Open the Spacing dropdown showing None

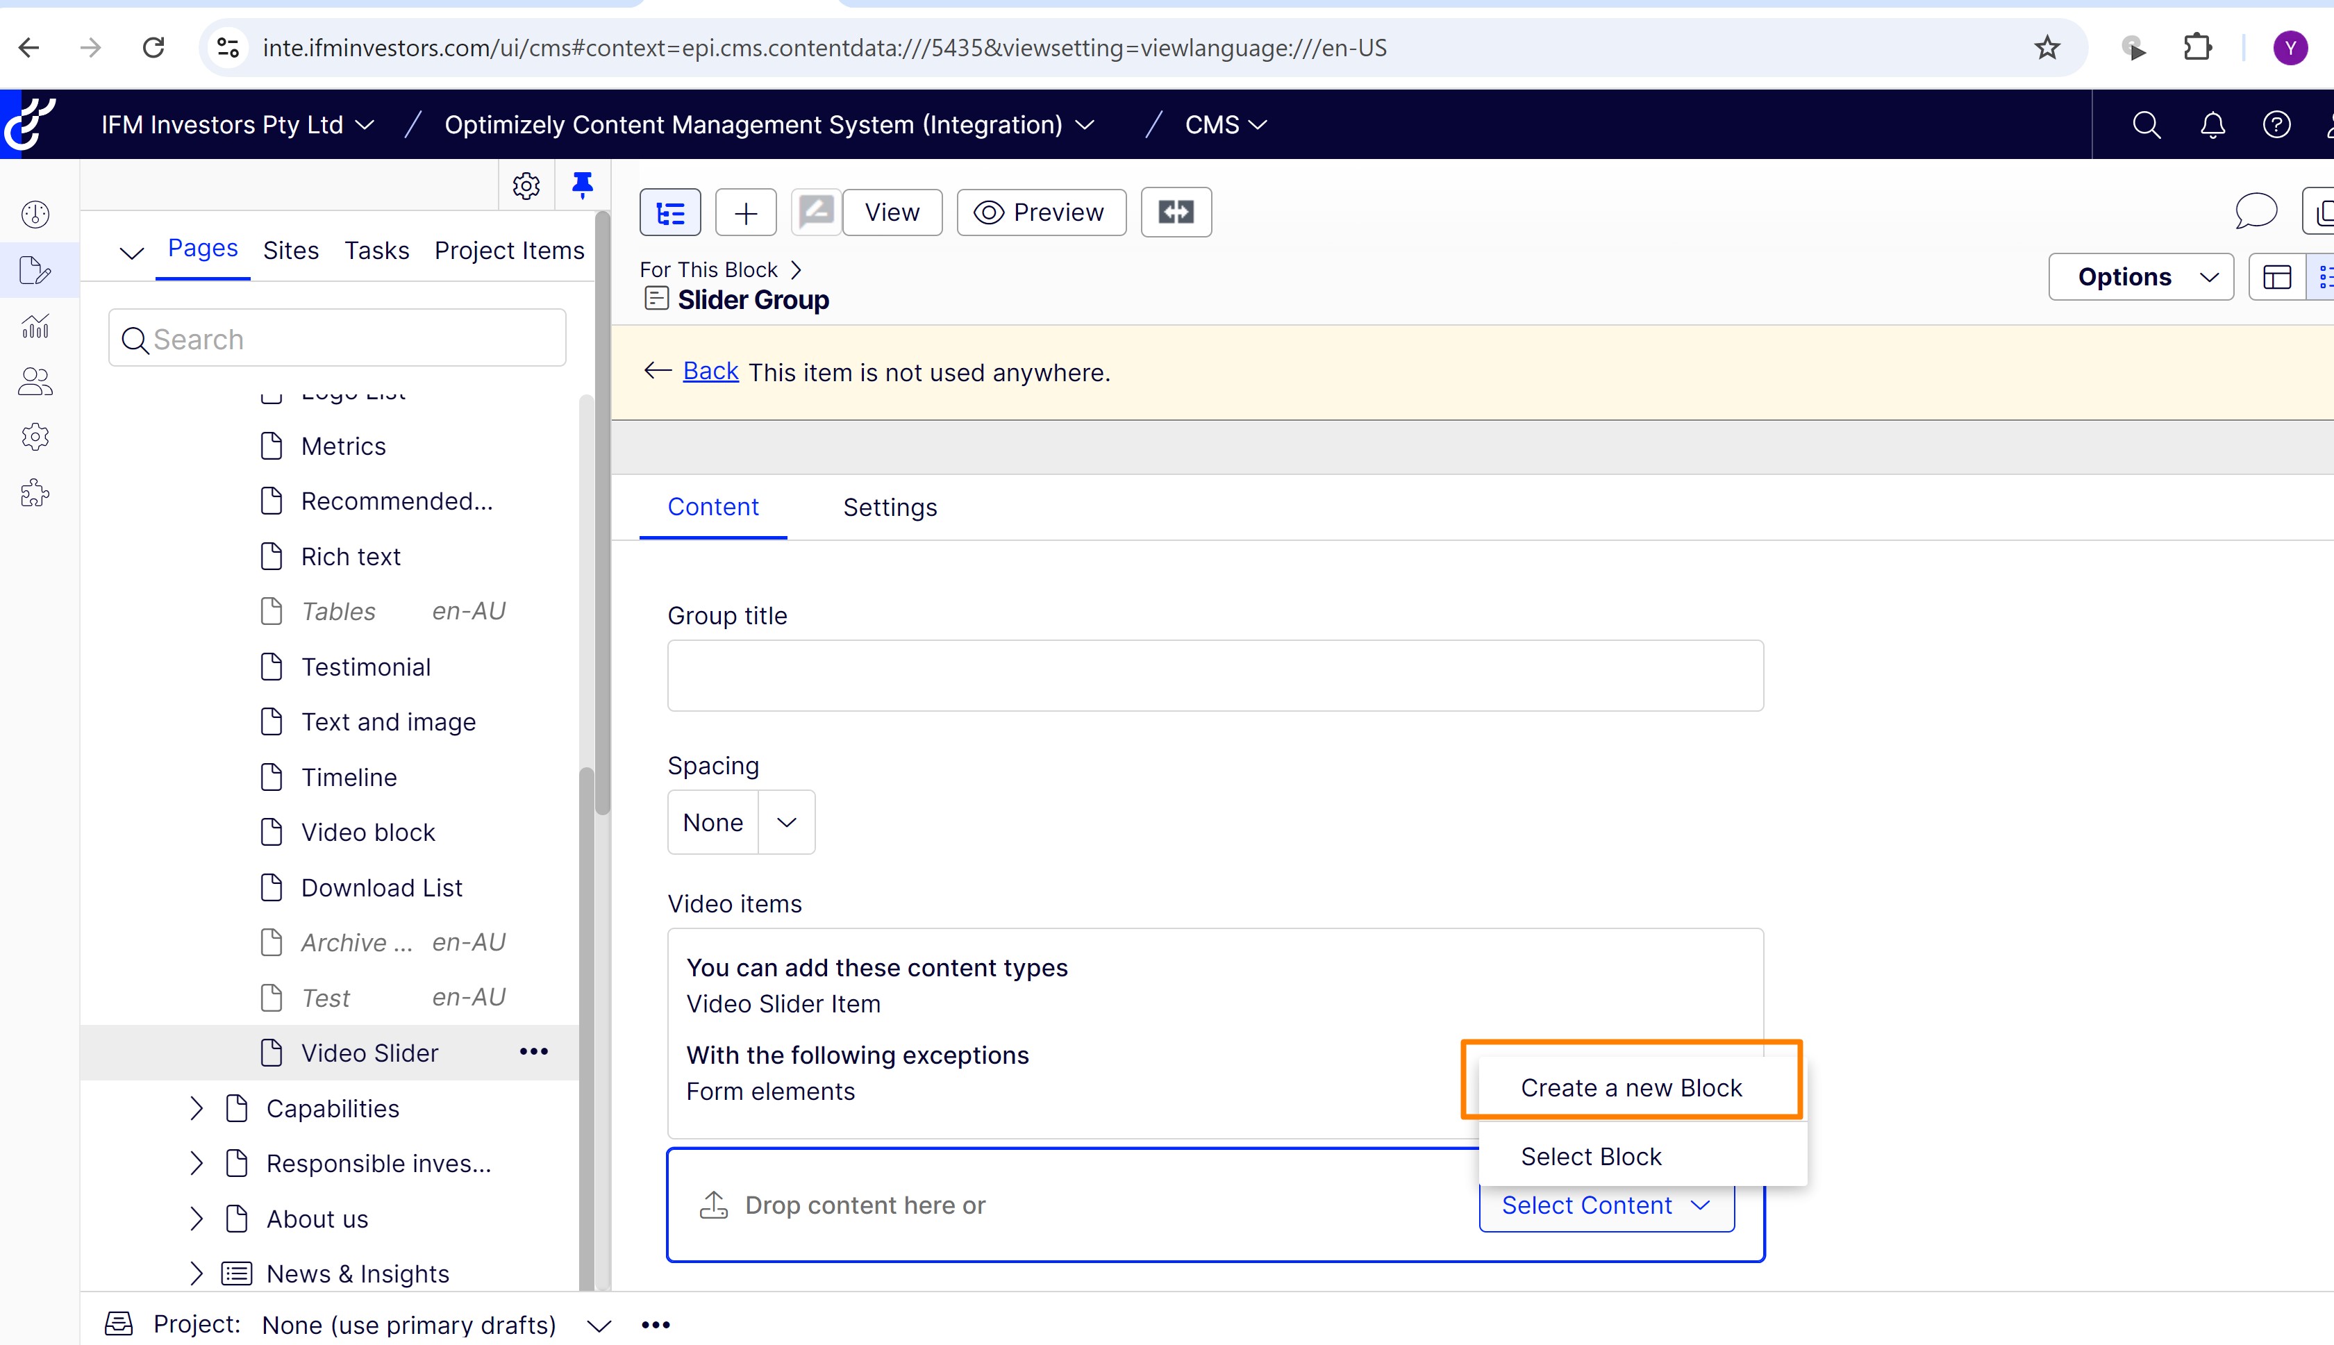point(741,822)
